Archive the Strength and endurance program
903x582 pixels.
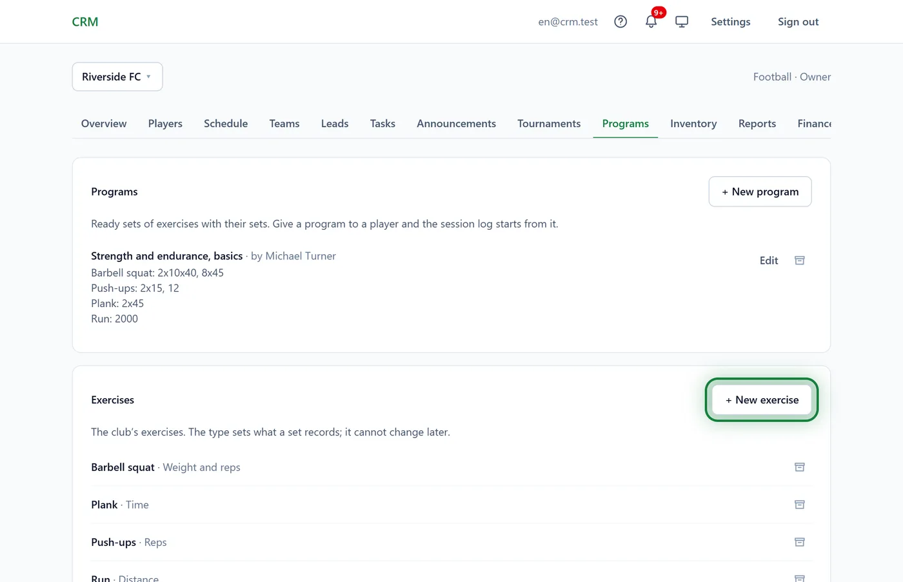point(800,261)
